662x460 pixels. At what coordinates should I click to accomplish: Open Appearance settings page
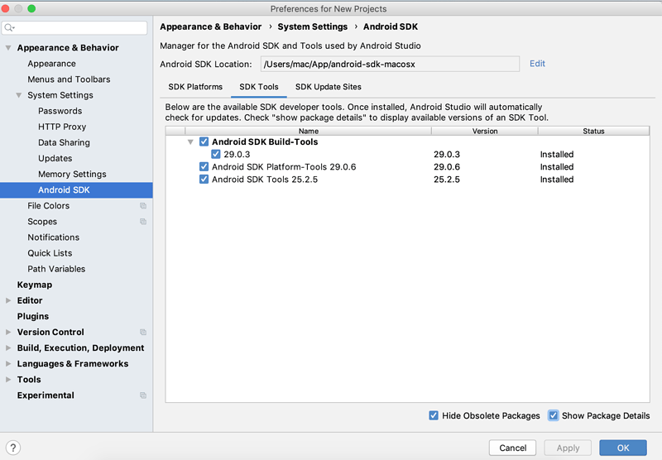(x=51, y=64)
